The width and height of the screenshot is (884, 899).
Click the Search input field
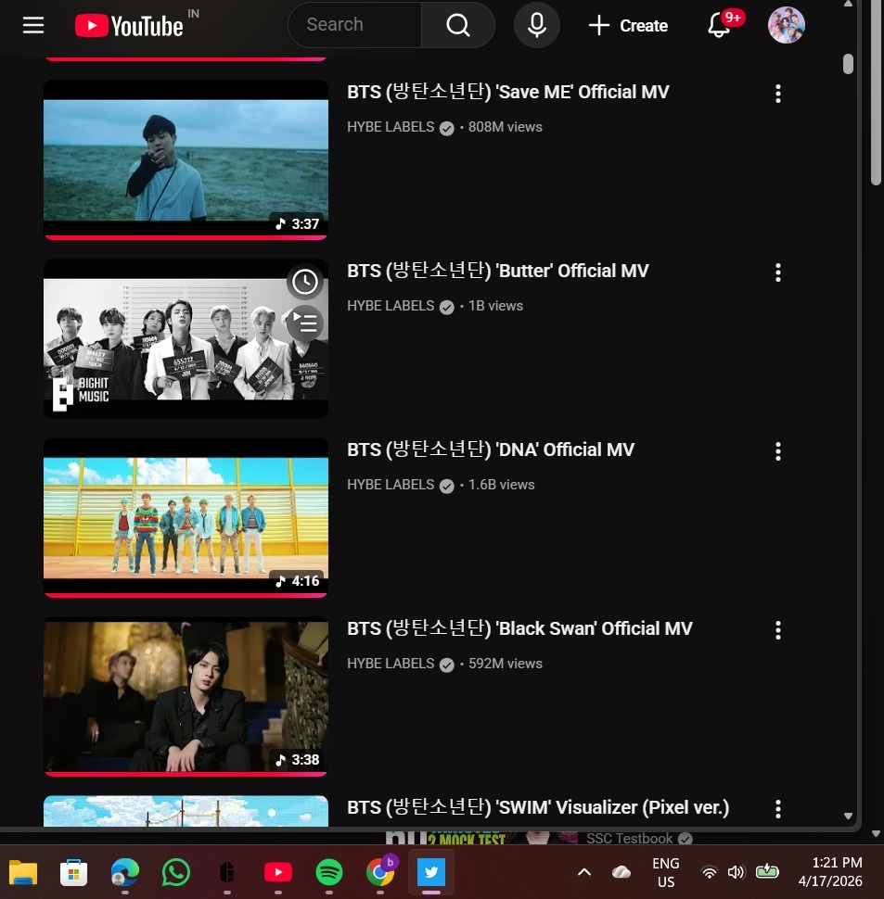click(354, 25)
